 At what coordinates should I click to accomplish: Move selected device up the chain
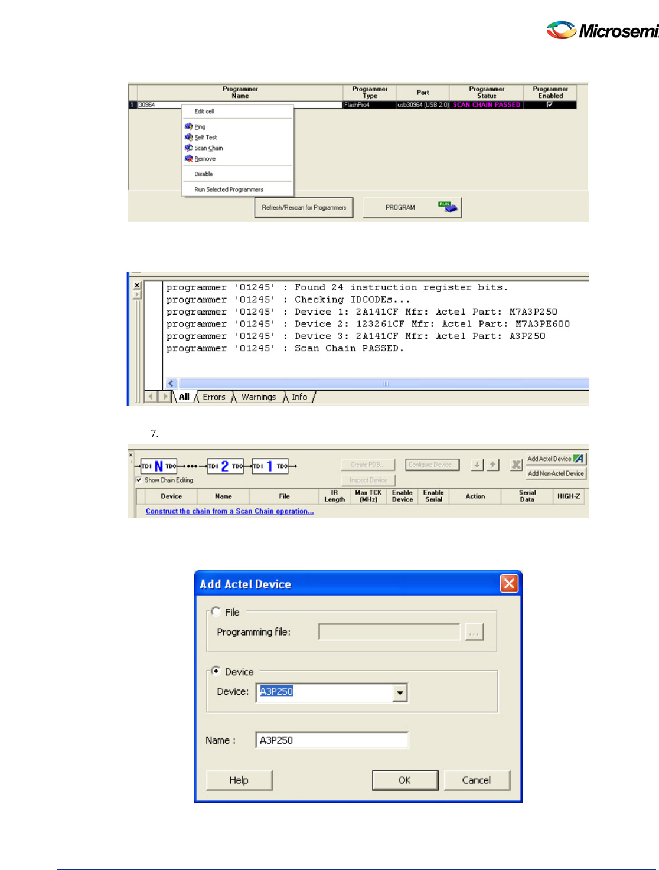pos(492,464)
